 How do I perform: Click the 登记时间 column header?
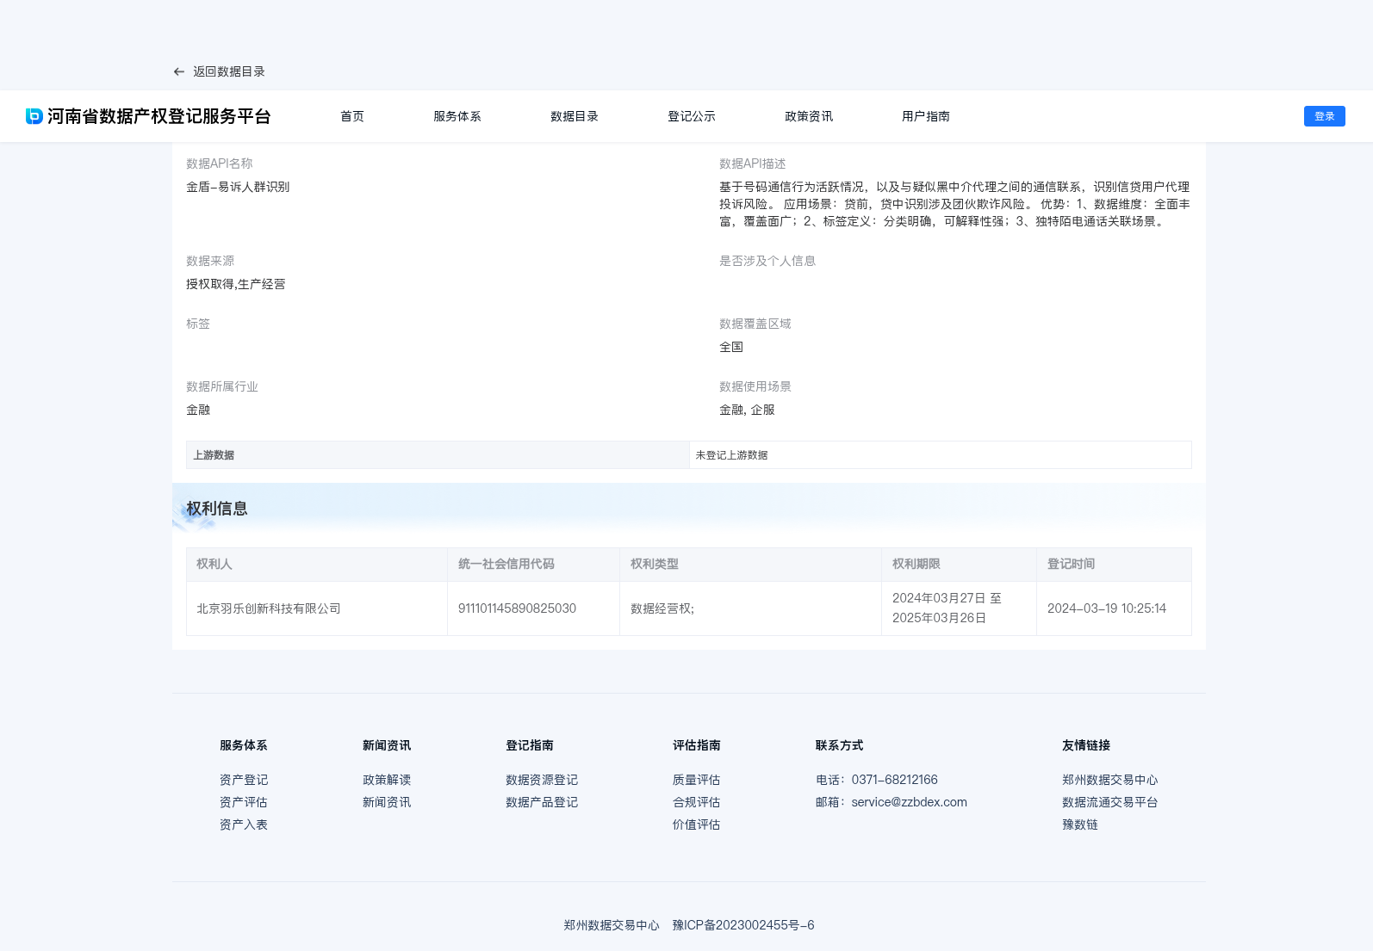(x=1115, y=565)
